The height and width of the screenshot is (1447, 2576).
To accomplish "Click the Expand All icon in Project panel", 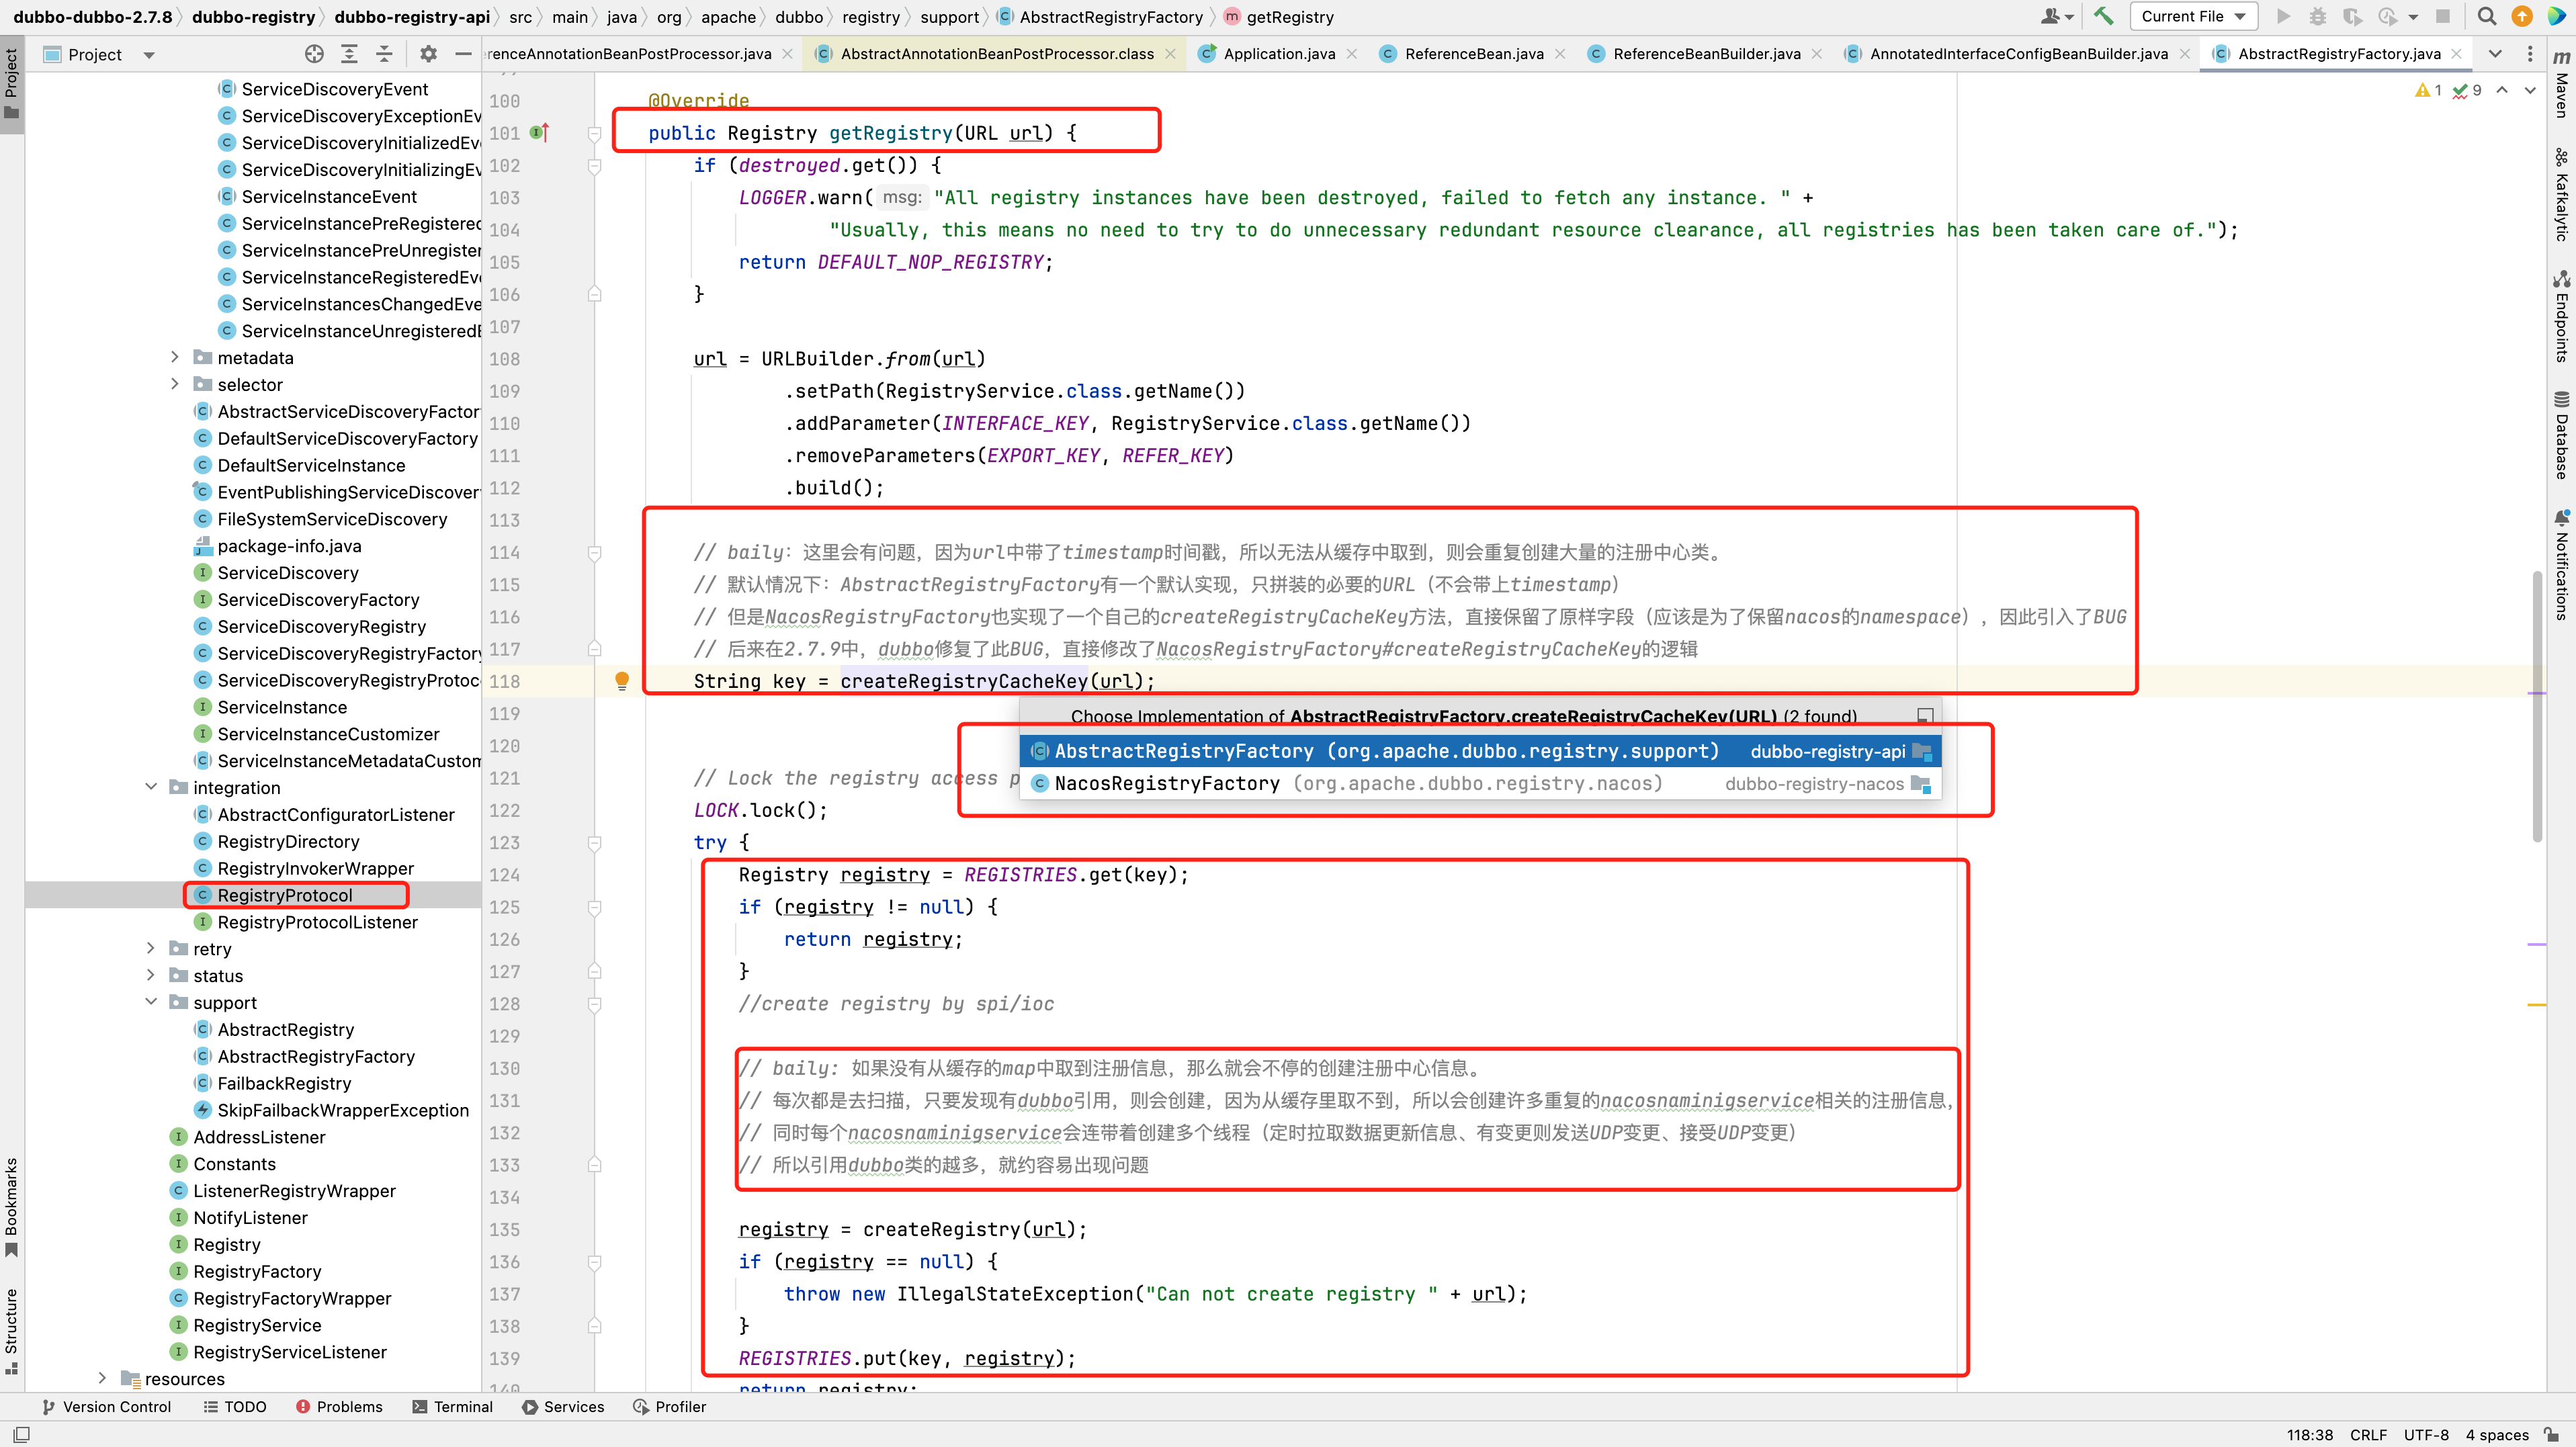I will [x=349, y=54].
